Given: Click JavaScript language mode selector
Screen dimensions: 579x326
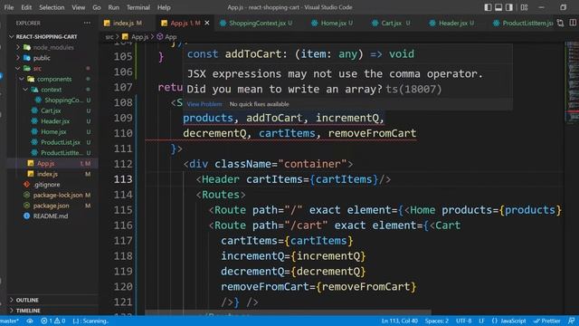Looking at the screenshot, I should [x=508, y=321].
